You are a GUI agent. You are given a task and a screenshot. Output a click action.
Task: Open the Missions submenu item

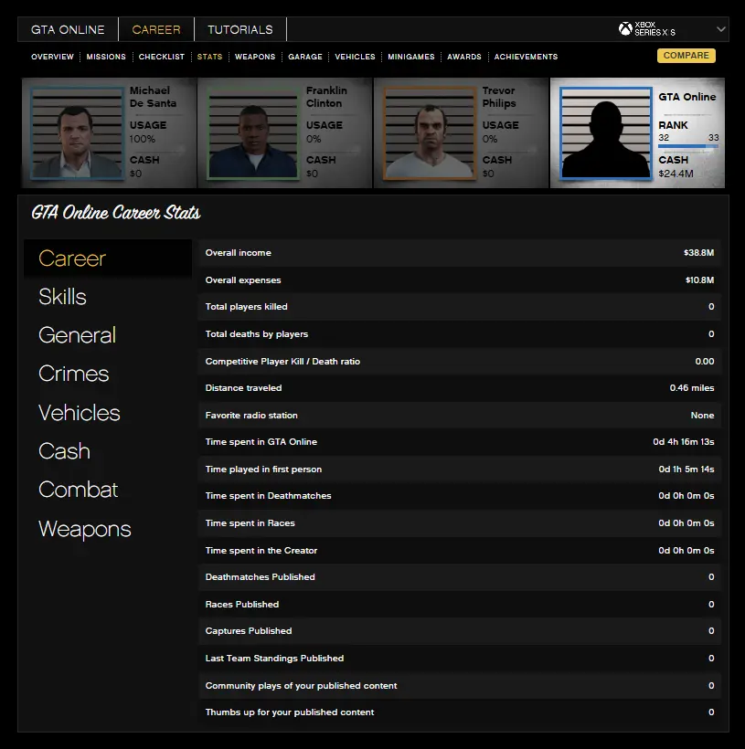click(106, 57)
